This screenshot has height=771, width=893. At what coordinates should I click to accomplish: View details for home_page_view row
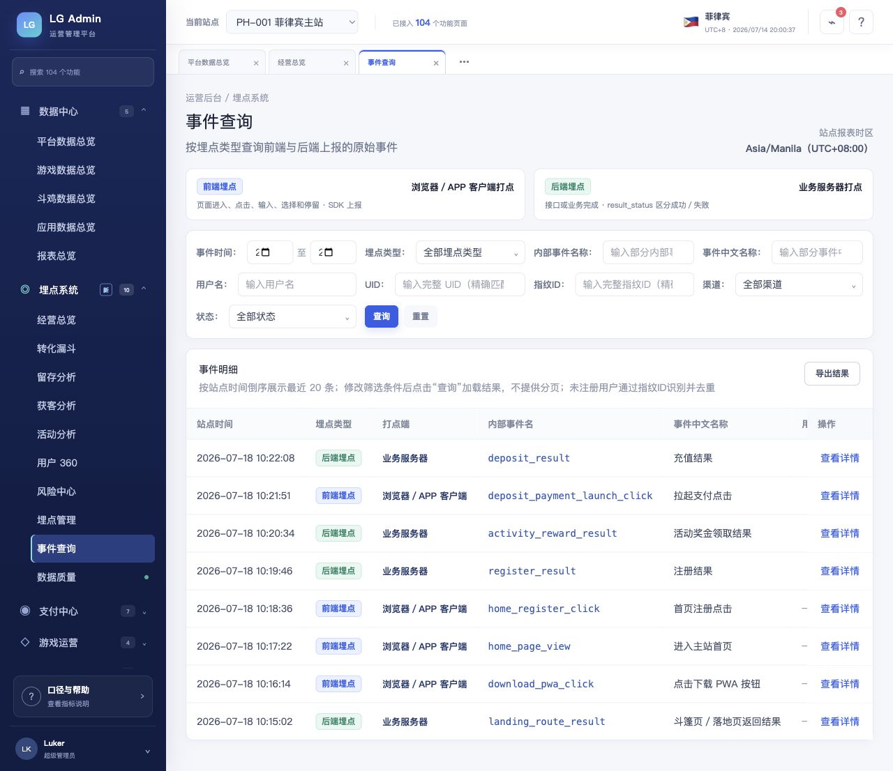point(839,646)
